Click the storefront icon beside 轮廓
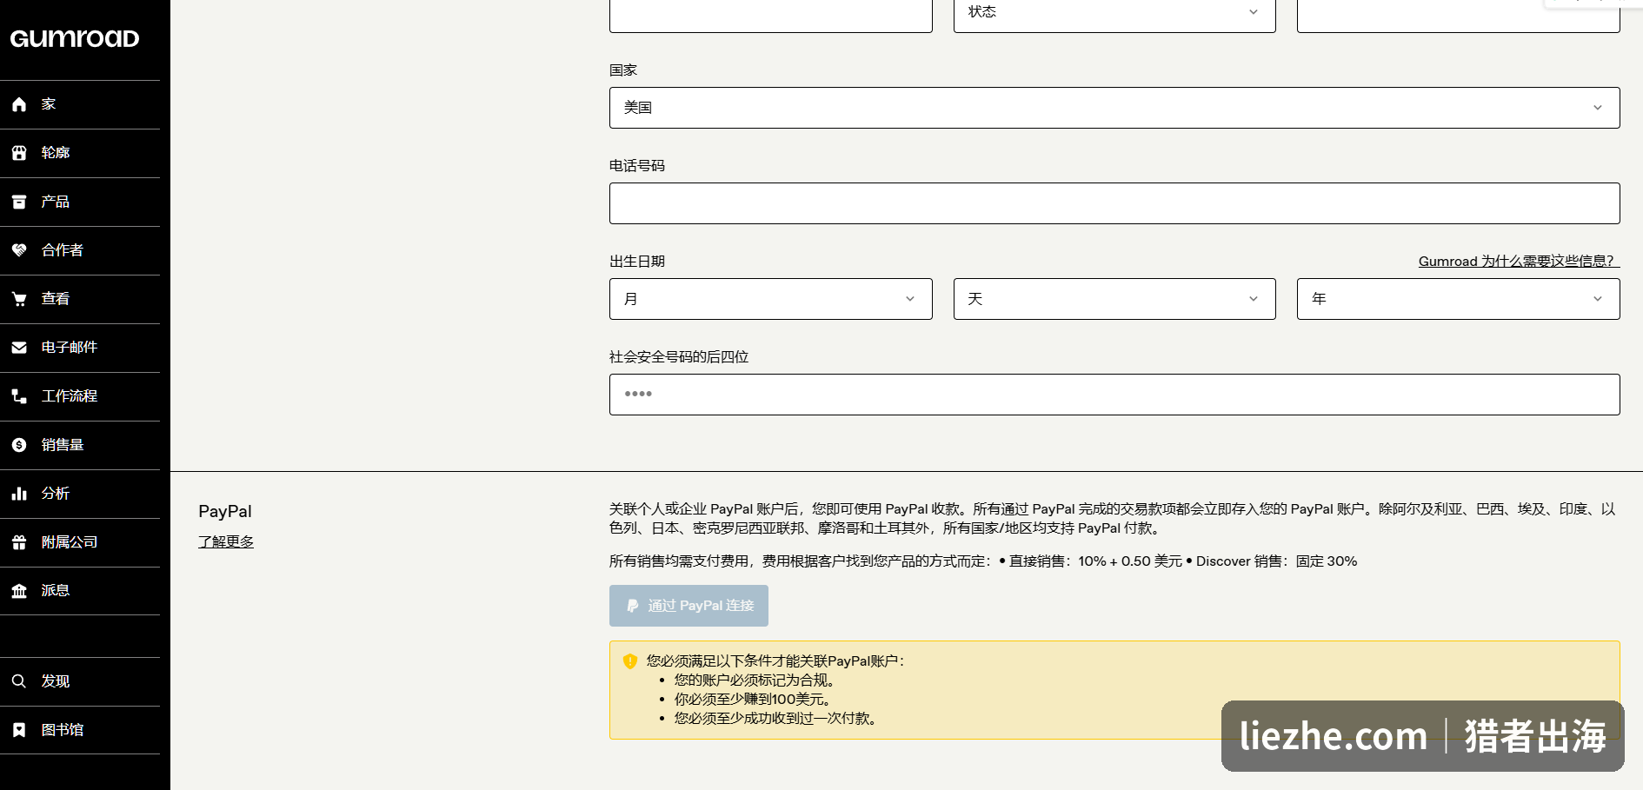 point(19,153)
